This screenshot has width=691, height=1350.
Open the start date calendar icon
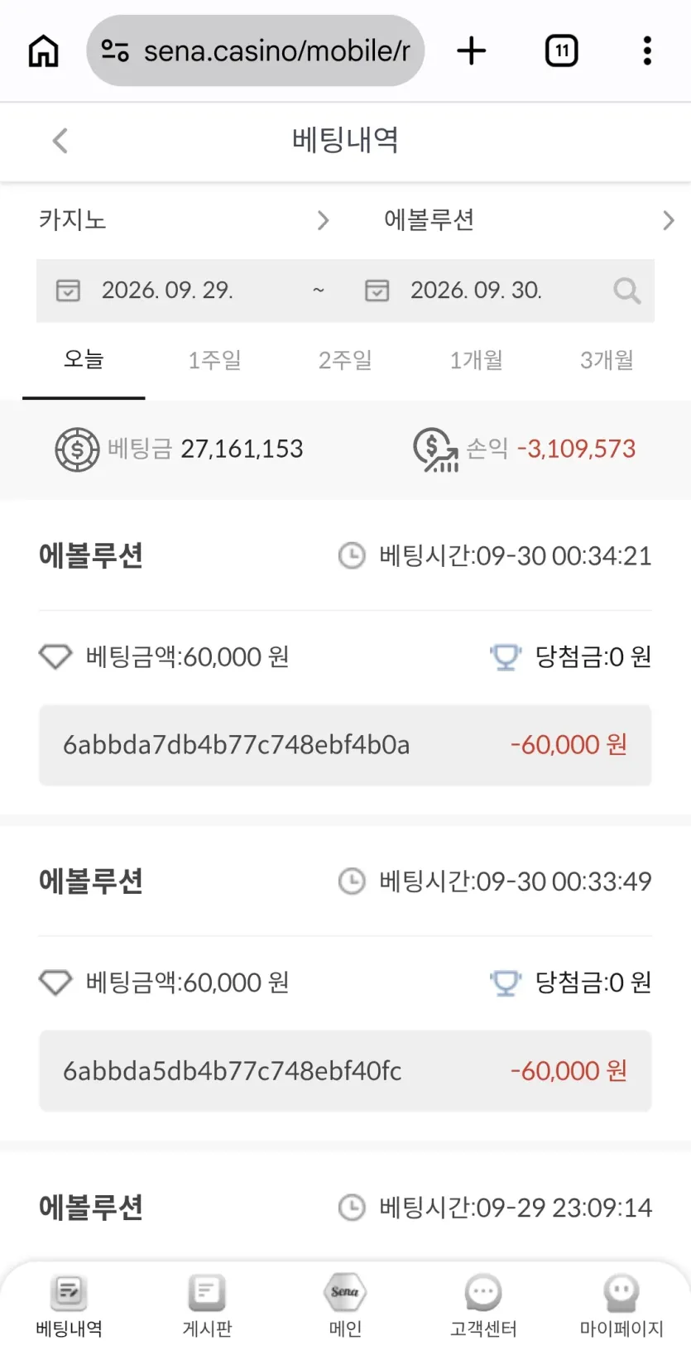(68, 291)
